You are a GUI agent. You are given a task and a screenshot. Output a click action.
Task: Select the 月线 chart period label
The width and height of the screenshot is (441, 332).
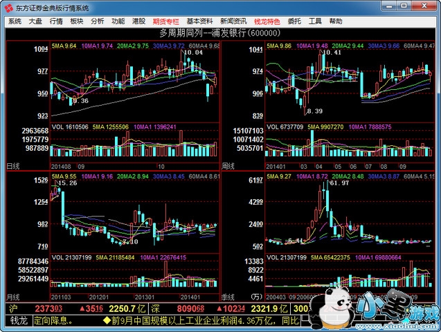(13, 297)
